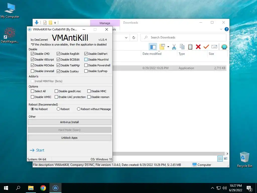Image resolution: width=257 pixels, height=193 pixels.
Task: Click the Start link in VMAntiKill
Action: pos(37,150)
